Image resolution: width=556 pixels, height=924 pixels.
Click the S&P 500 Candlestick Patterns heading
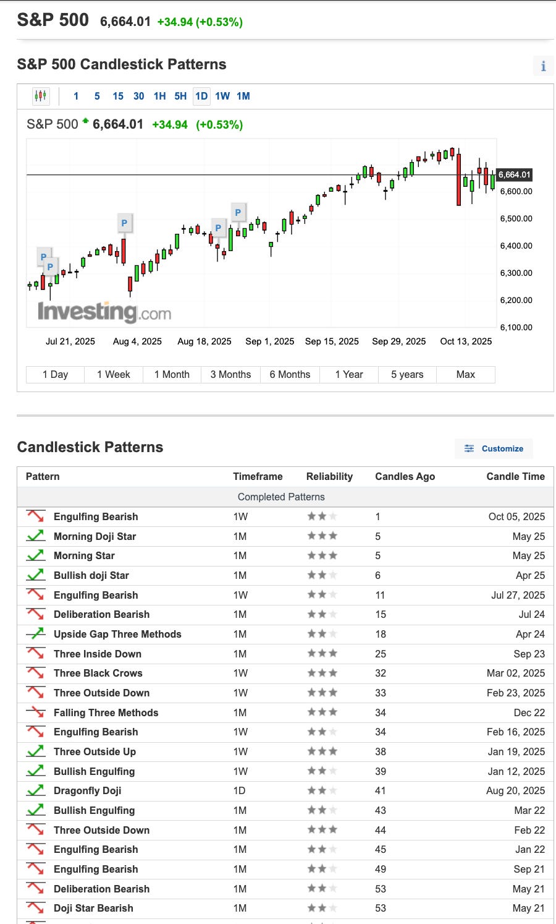pyautogui.click(x=122, y=64)
